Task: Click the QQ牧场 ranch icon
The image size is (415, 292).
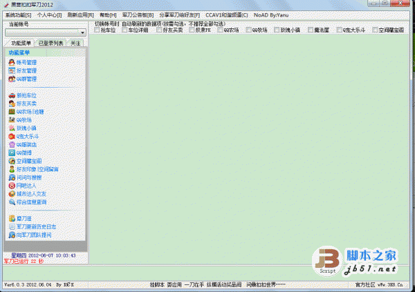Action: [12, 120]
